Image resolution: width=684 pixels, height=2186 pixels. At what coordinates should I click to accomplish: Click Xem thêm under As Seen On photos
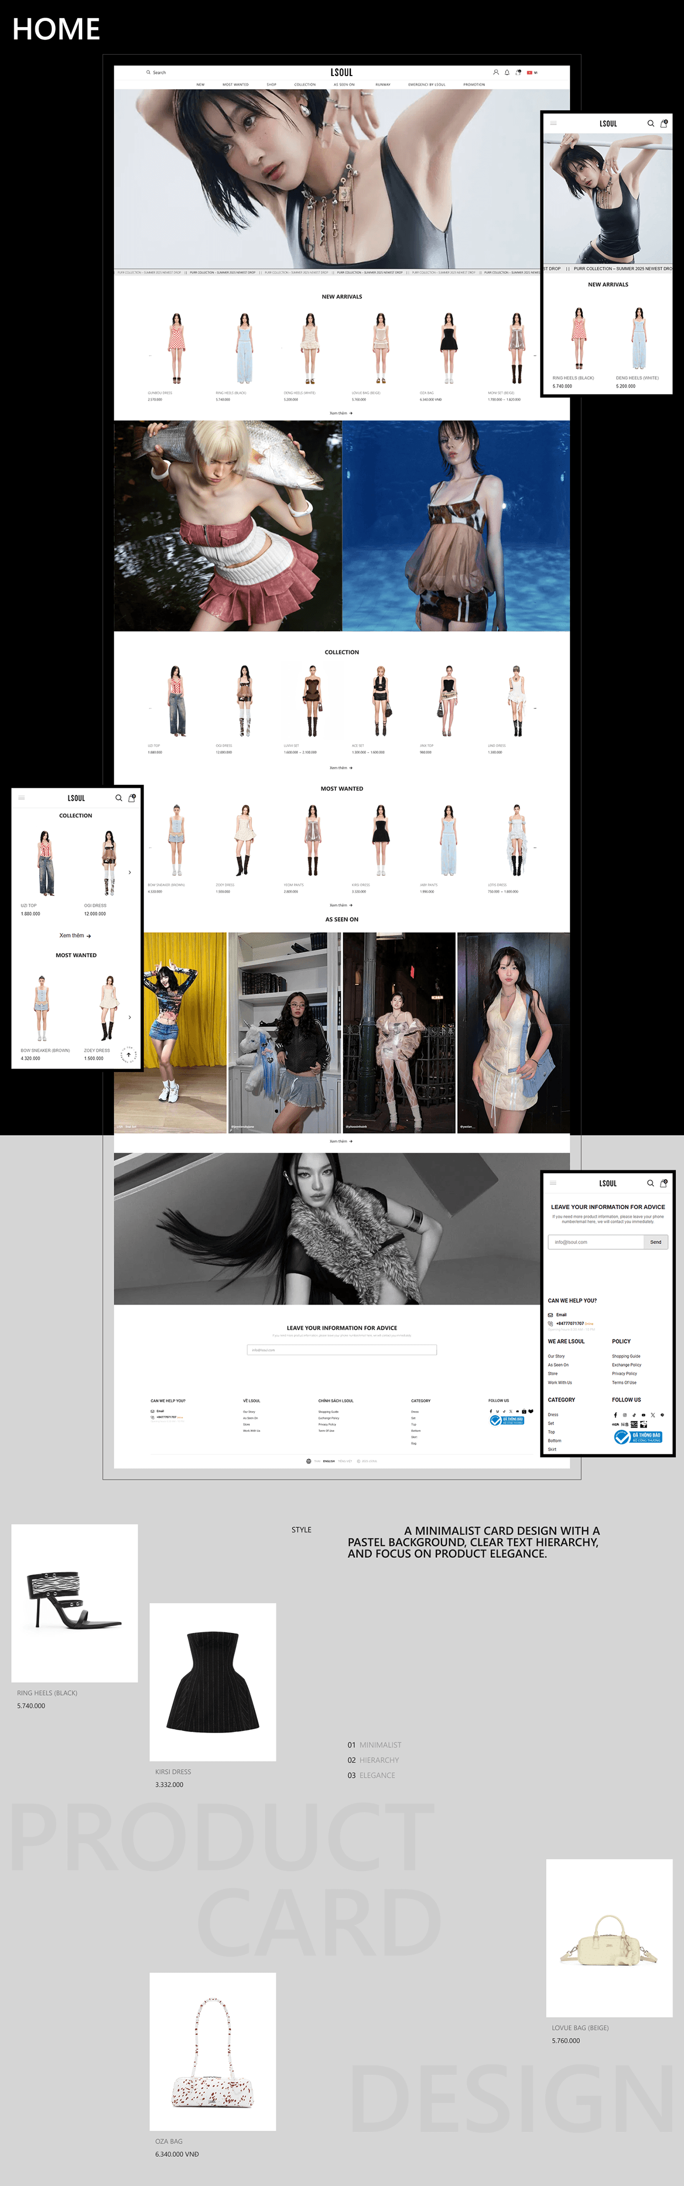[x=341, y=1141]
